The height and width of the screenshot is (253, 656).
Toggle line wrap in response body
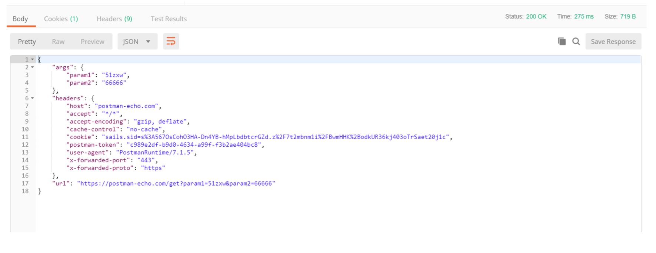coord(171,41)
